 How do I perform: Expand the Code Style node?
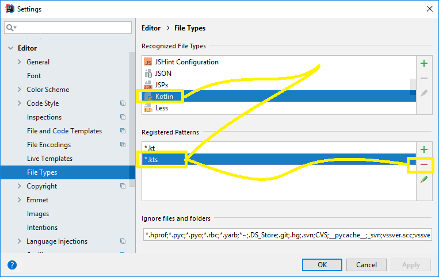[20, 103]
